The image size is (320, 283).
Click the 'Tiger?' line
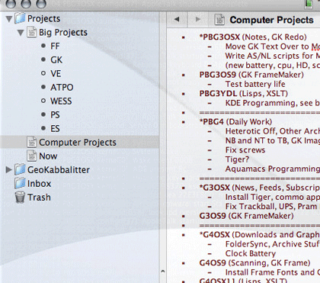point(237,159)
